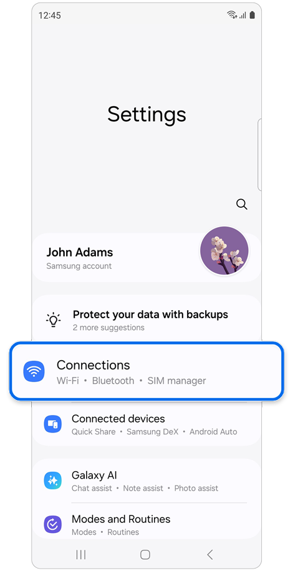
Task: Tap the recent apps navigation button
Action: [x=81, y=555]
